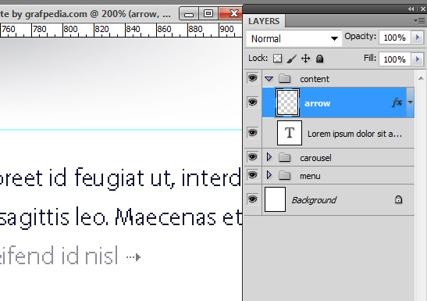Switch to the LAYERS tab
Viewport: 427px width, 301px height.
click(x=264, y=21)
